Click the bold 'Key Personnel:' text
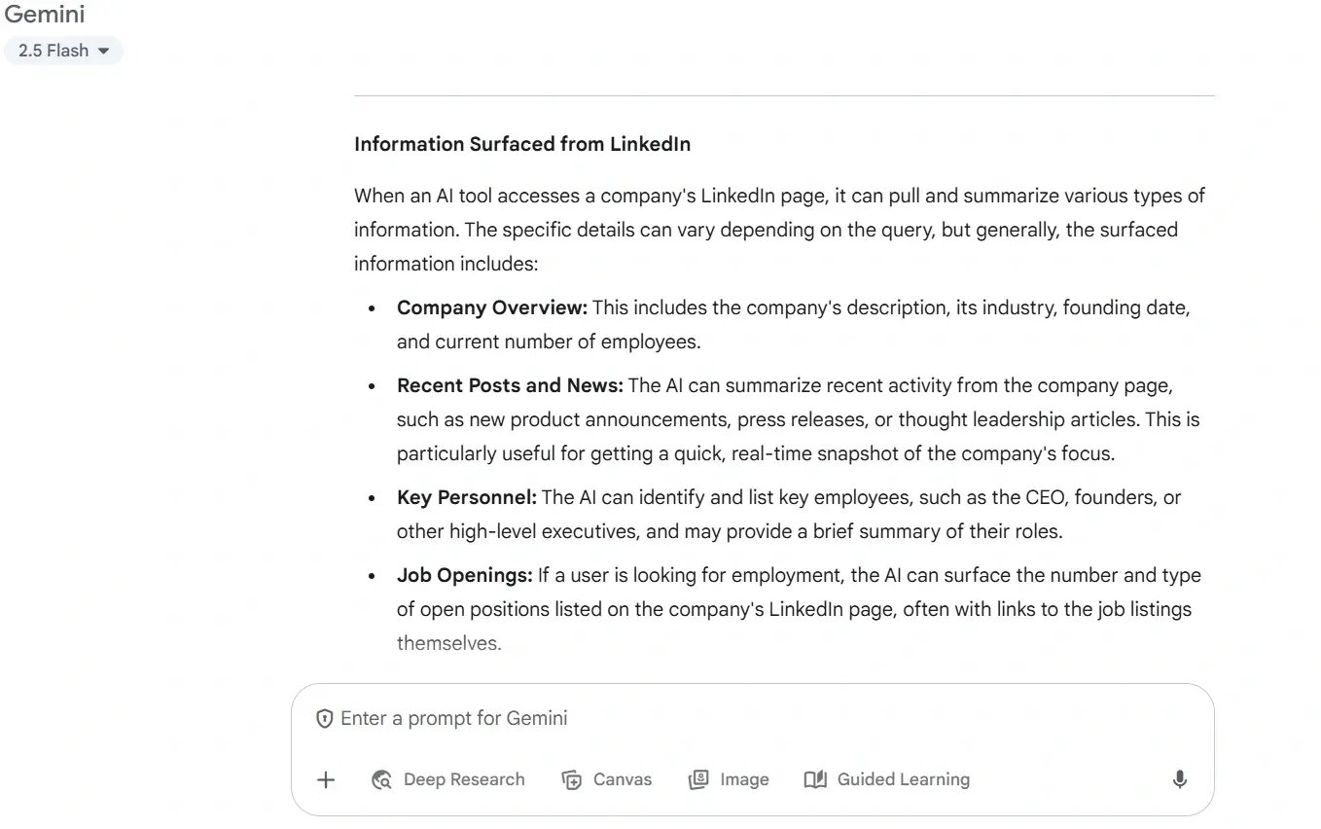The width and height of the screenshot is (1321, 829). point(467,497)
